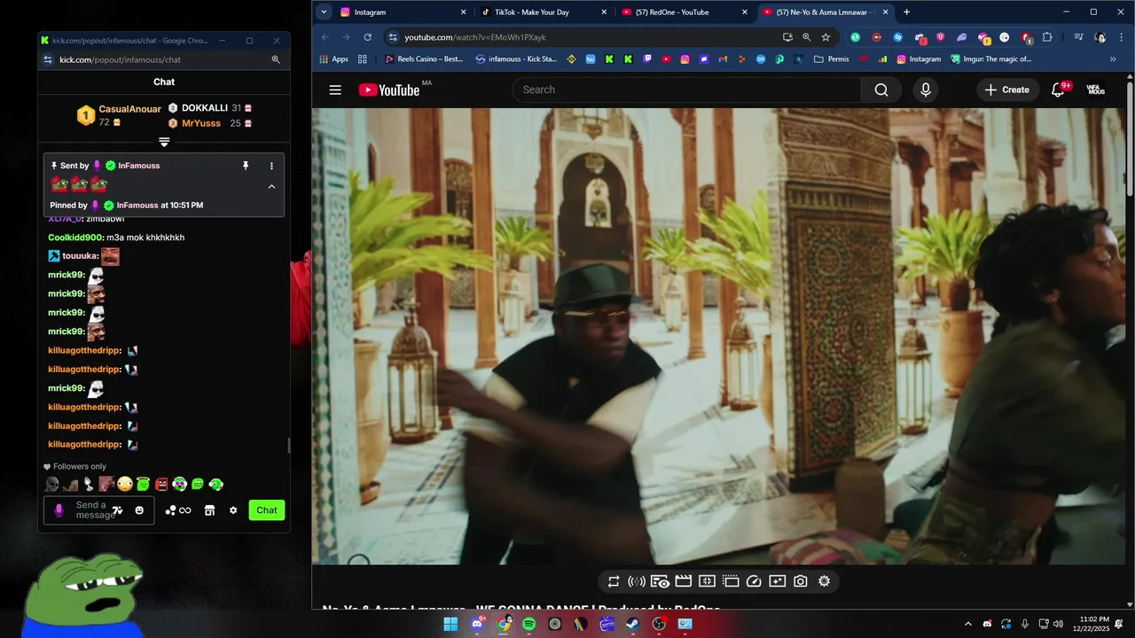Select the MrYusss leaderboard entry
Screen dimensions: 1135x638
click(x=210, y=123)
